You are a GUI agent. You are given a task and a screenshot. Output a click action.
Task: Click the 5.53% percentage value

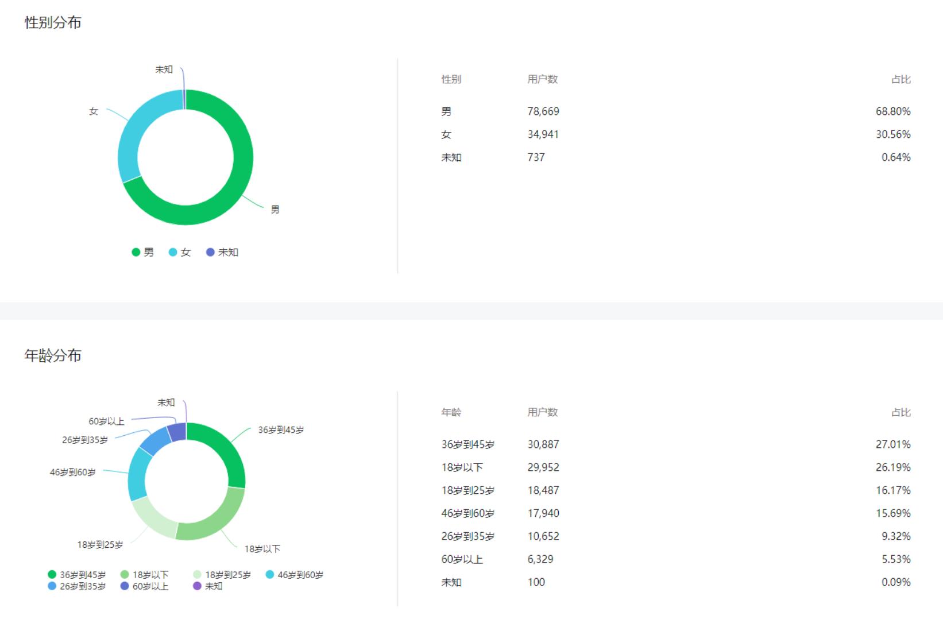tap(896, 559)
